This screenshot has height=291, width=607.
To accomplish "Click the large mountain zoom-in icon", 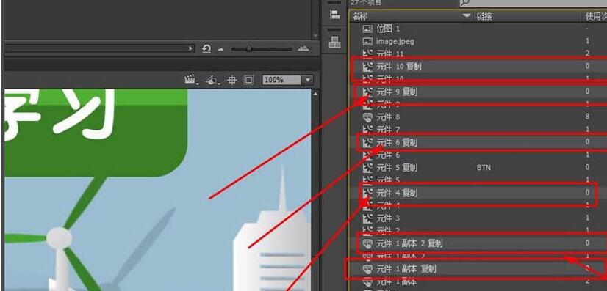I will [303, 48].
